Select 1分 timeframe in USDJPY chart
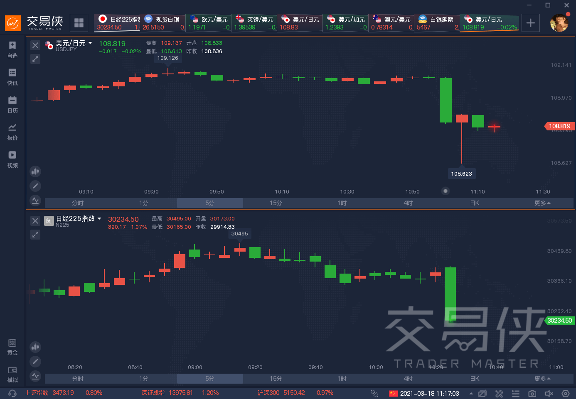Image resolution: width=576 pixels, height=399 pixels. 144,203
